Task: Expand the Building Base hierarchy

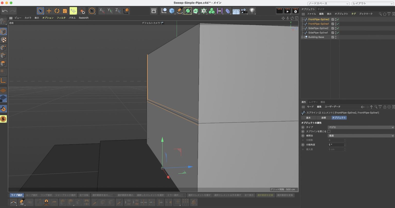Action: point(302,37)
